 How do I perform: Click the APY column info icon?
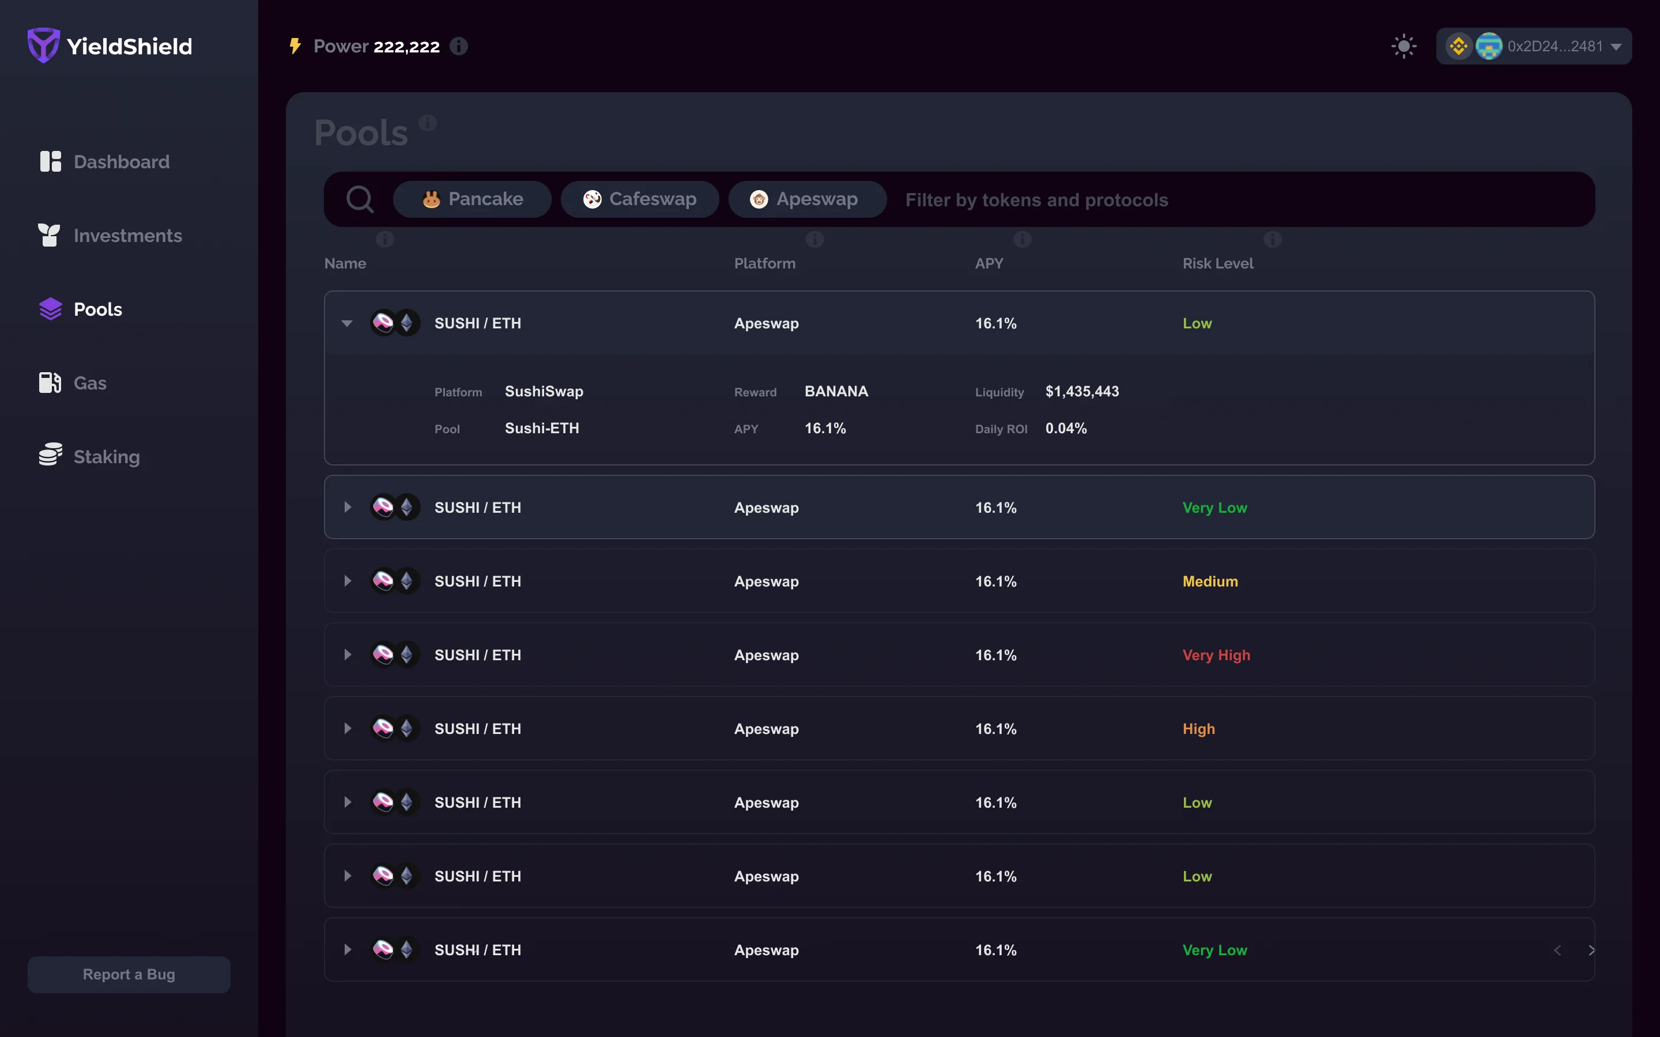point(1022,239)
